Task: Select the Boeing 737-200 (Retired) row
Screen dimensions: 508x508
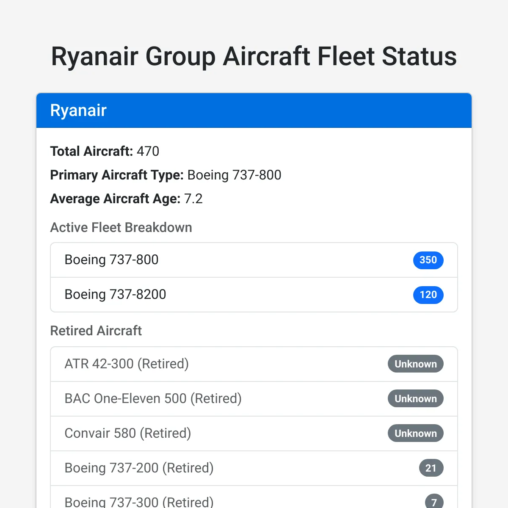Action: click(254, 468)
